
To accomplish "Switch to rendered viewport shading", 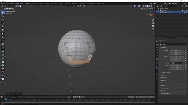I will pos(152,6).
